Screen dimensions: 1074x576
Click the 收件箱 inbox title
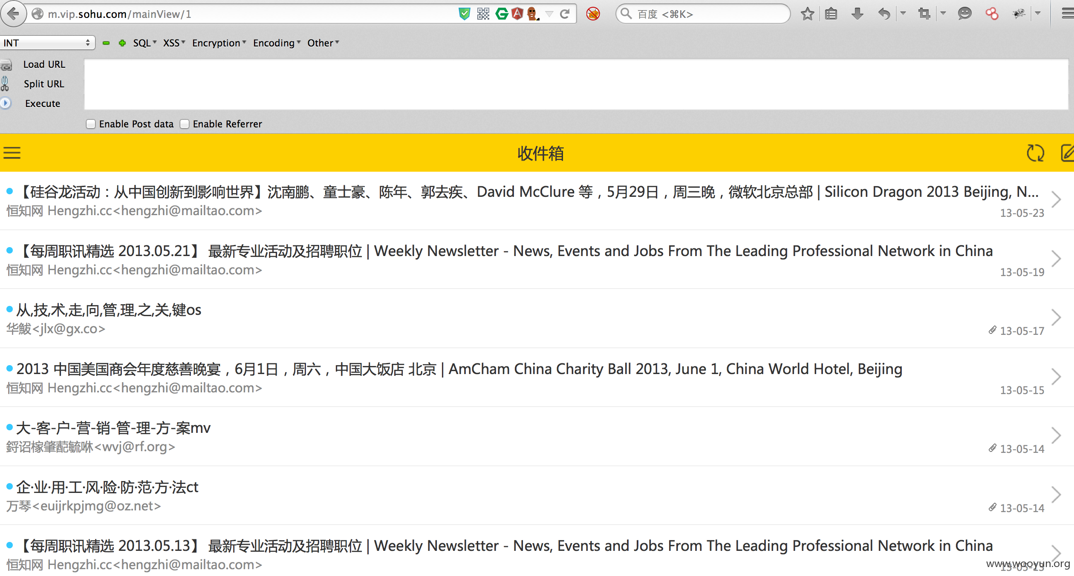coord(540,153)
